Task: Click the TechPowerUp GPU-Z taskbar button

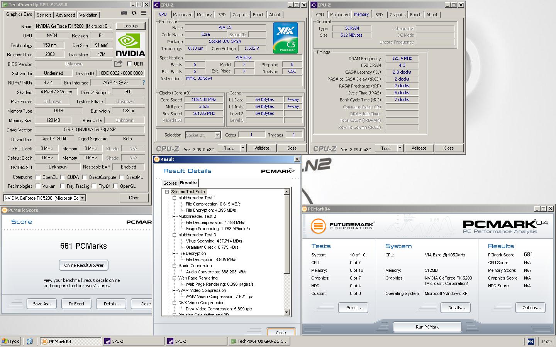Action: pos(259,341)
